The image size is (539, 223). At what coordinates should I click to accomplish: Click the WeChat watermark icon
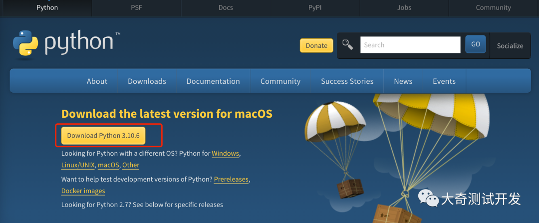pos(428,198)
